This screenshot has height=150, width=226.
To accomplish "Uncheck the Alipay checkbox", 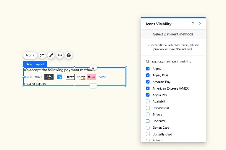I will point(148,69).
